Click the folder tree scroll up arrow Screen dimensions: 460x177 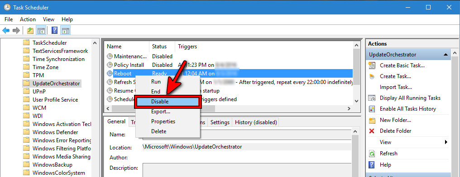click(95, 43)
